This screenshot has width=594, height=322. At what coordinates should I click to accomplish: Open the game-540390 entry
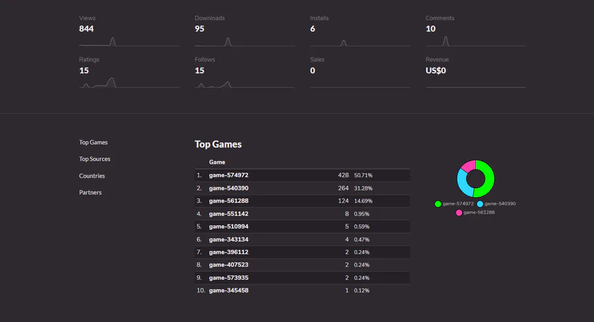(228, 188)
